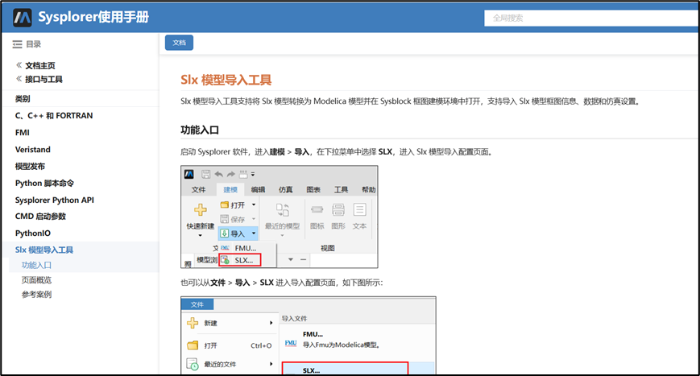Click the 类别 heading in sidebar

[23, 99]
